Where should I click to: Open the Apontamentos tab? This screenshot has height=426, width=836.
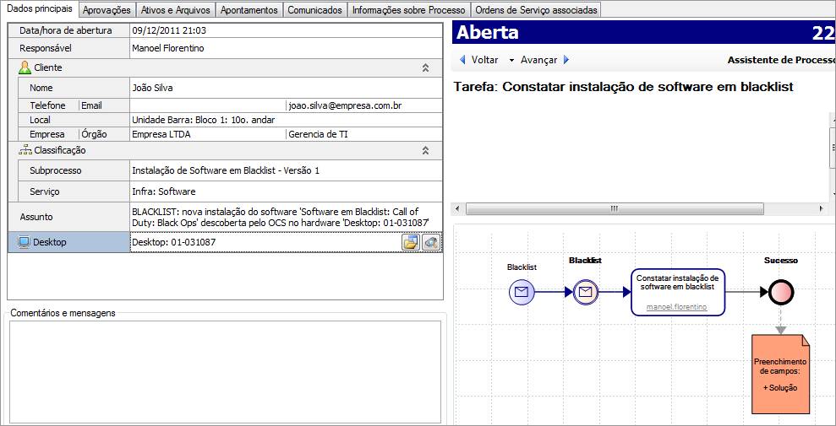click(249, 10)
